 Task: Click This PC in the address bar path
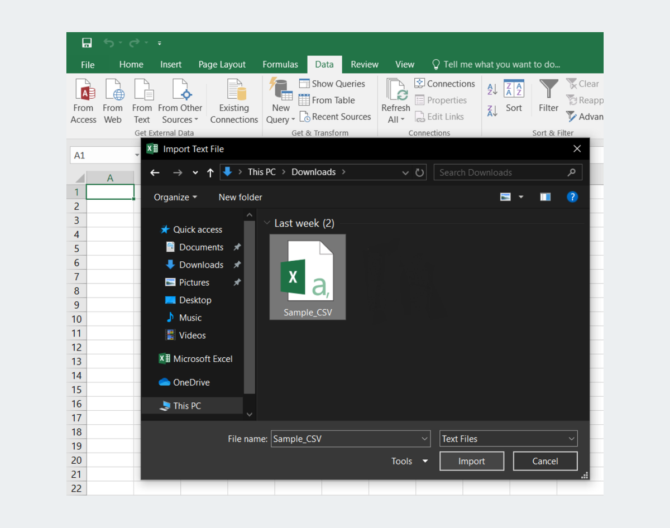262,172
